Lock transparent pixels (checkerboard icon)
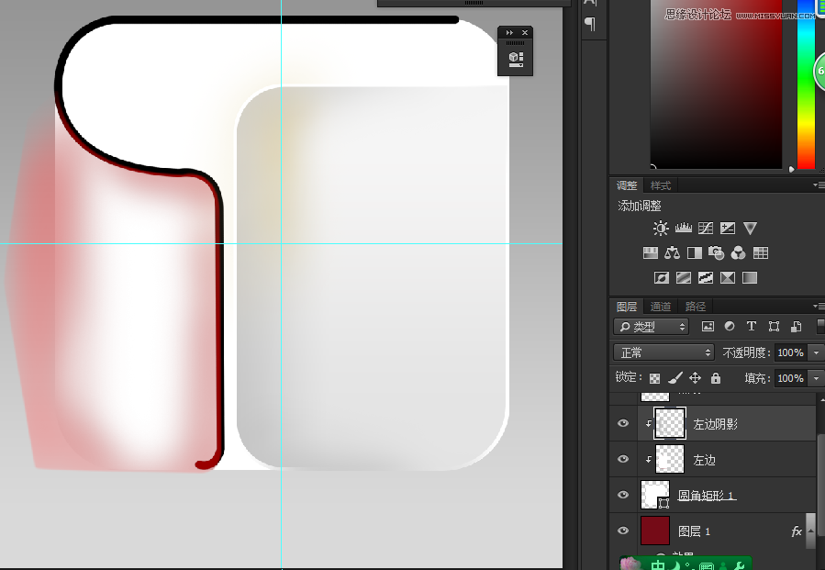The image size is (825, 570). pyautogui.click(x=654, y=378)
